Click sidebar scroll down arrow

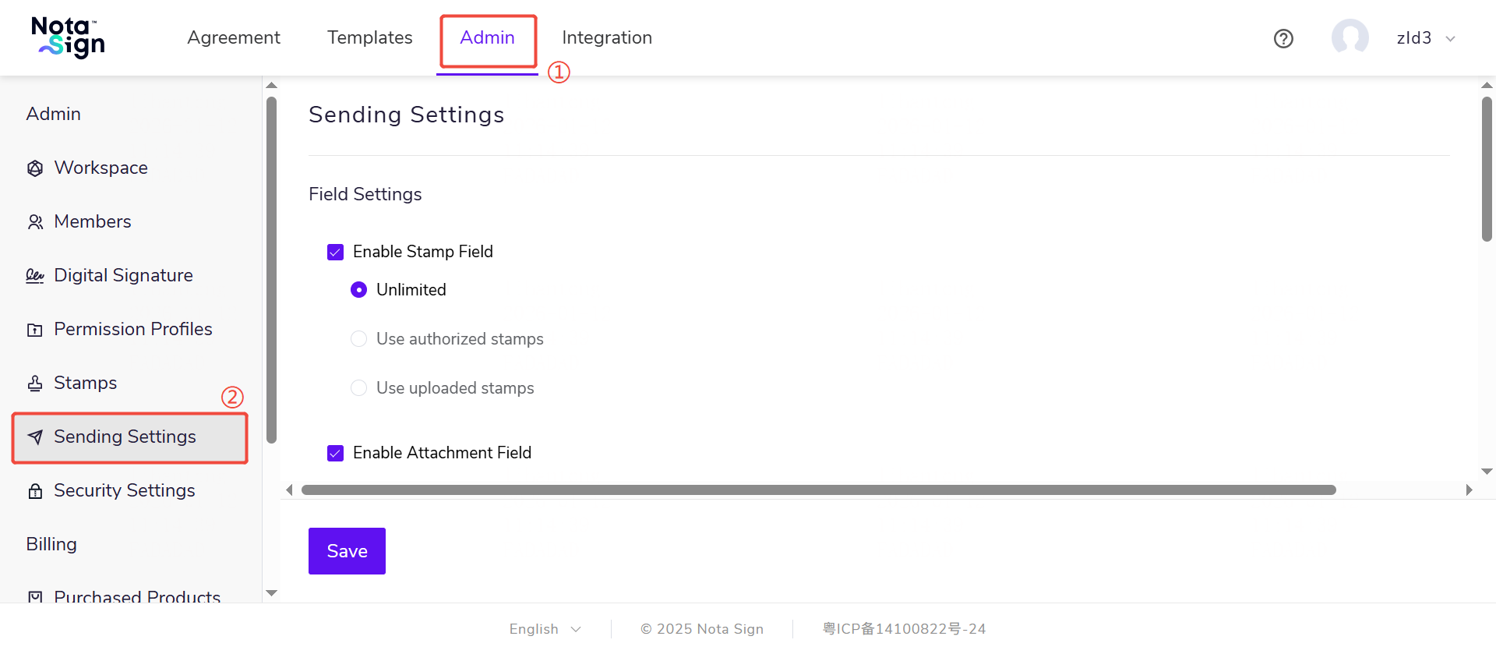click(271, 593)
